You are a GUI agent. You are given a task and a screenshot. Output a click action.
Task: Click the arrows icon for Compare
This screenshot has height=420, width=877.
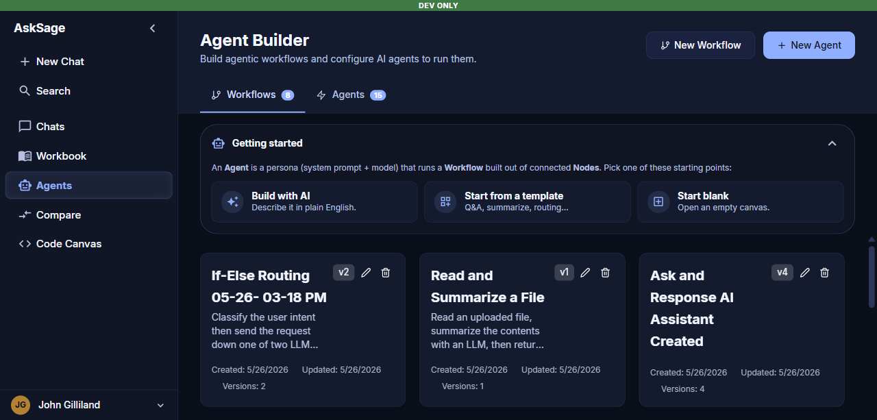(x=25, y=214)
